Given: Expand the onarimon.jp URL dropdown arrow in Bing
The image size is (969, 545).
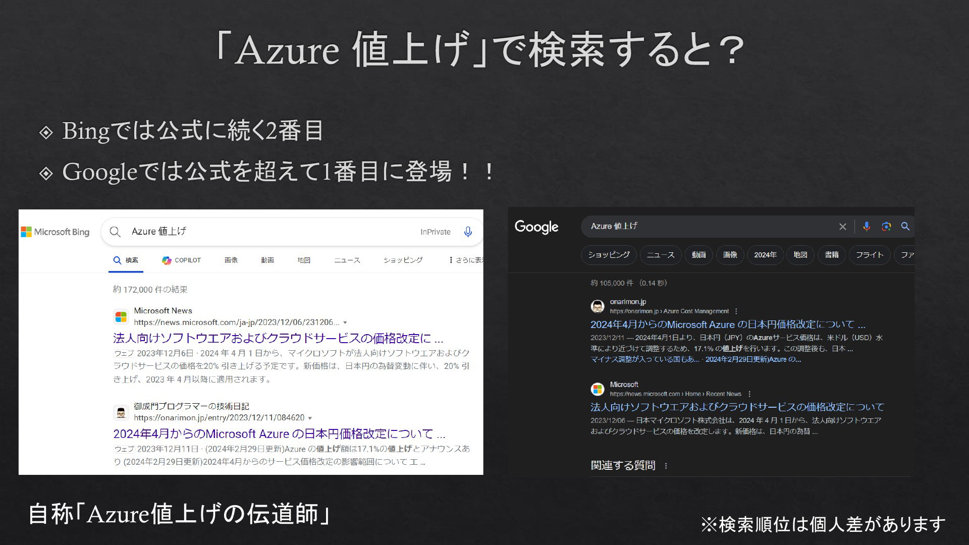Looking at the screenshot, I should click(x=310, y=418).
